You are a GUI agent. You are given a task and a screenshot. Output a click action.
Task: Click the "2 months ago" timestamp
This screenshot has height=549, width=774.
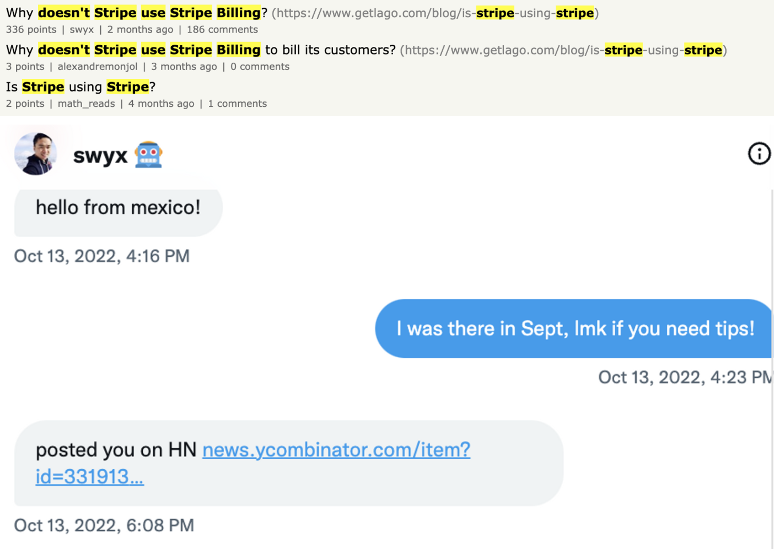(140, 30)
